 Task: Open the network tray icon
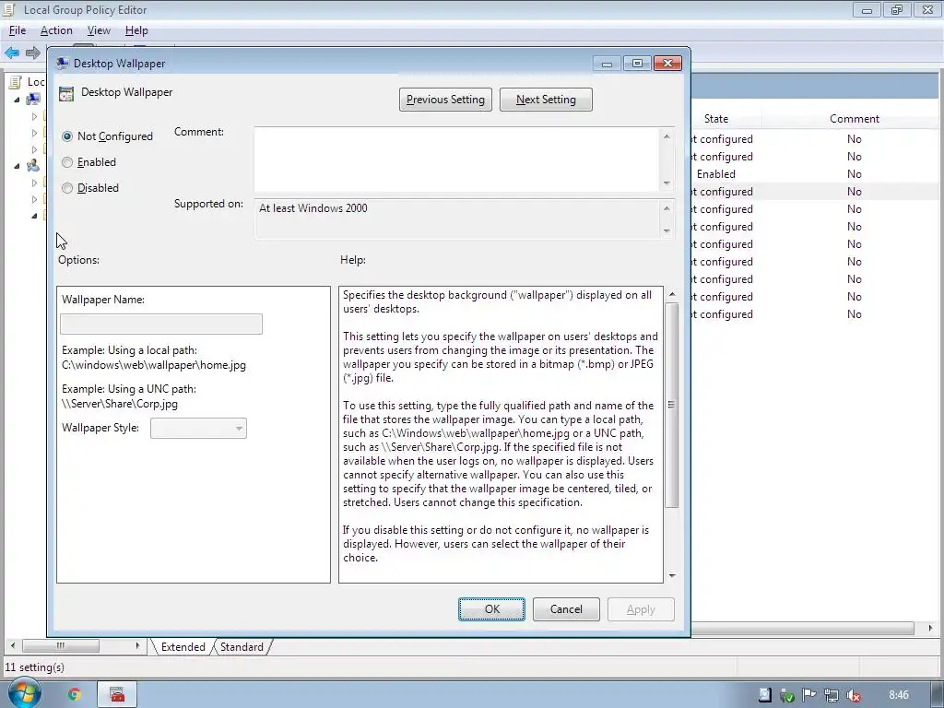[832, 695]
